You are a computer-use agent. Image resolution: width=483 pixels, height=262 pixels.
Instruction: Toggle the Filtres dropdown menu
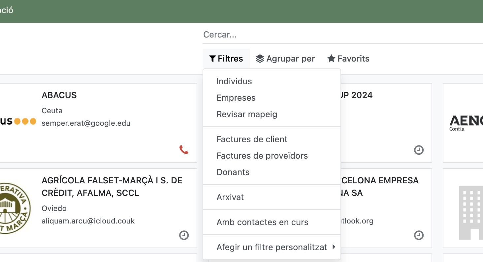click(226, 59)
